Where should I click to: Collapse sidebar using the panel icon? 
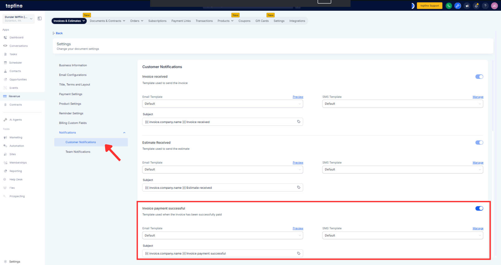40,18
